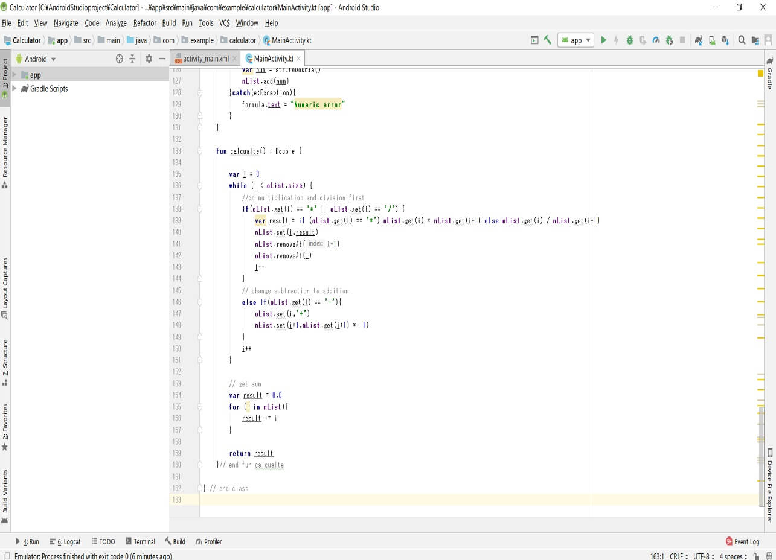Click the Search Everywhere magnifier icon
Image resolution: width=776 pixels, height=560 pixels.
point(742,40)
